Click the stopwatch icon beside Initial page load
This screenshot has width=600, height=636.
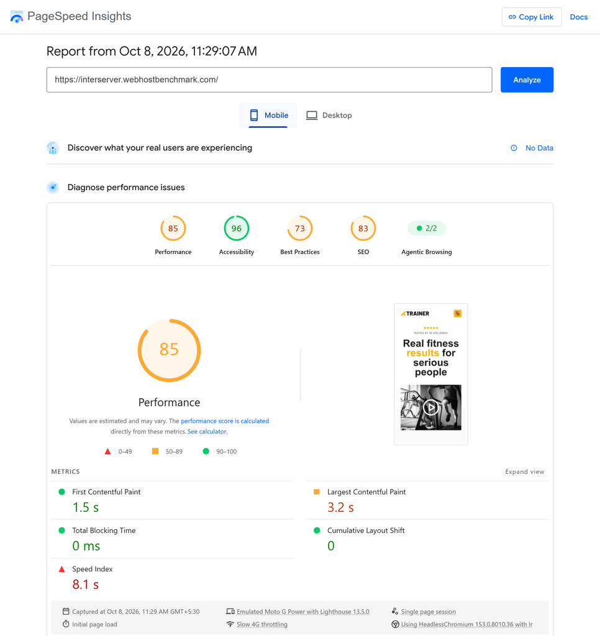[66, 624]
